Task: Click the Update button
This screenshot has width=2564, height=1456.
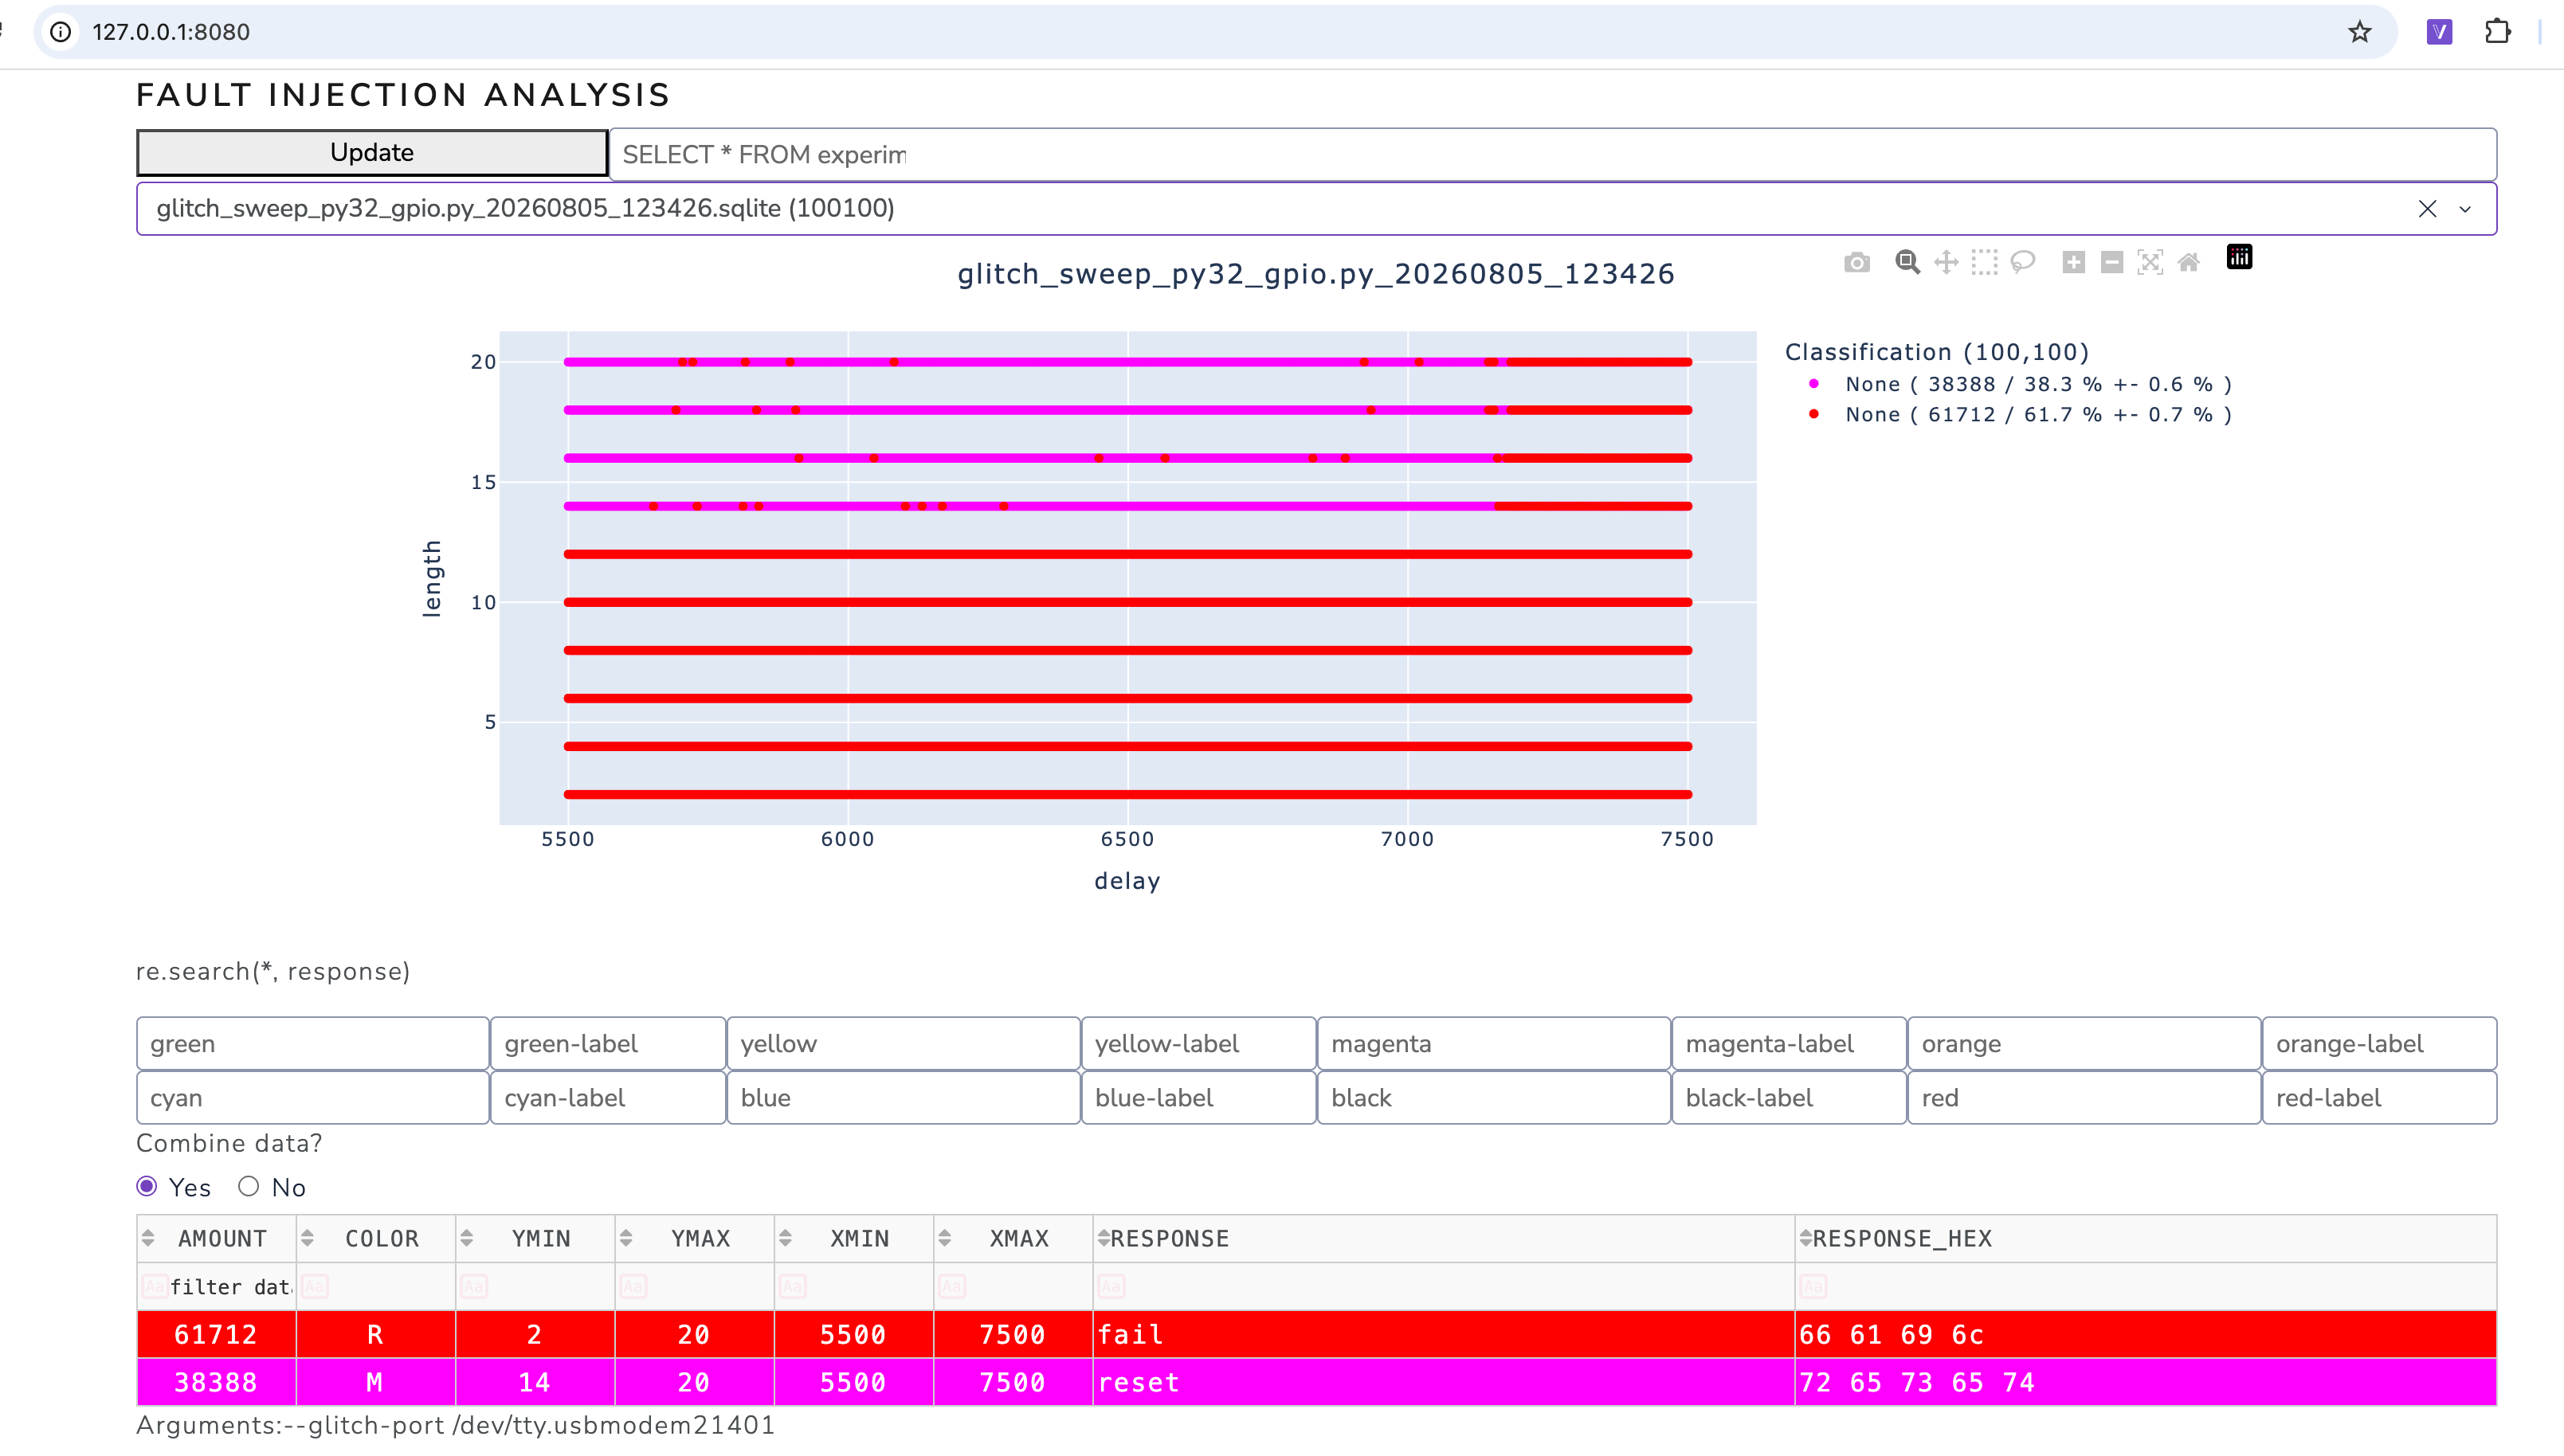Action: 372,152
